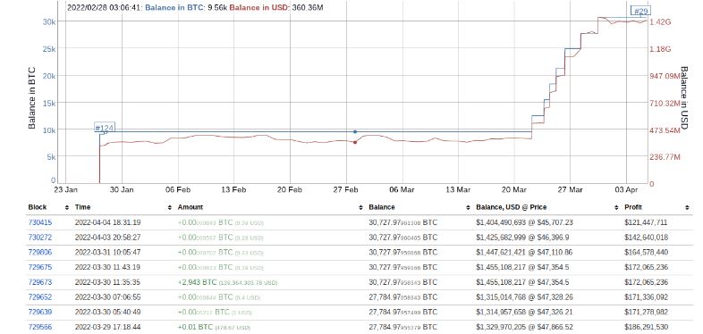
Task: Click the Profit column header
Action: coord(632,207)
